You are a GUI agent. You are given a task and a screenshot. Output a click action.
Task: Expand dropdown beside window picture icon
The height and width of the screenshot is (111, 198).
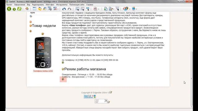pos(58,9)
